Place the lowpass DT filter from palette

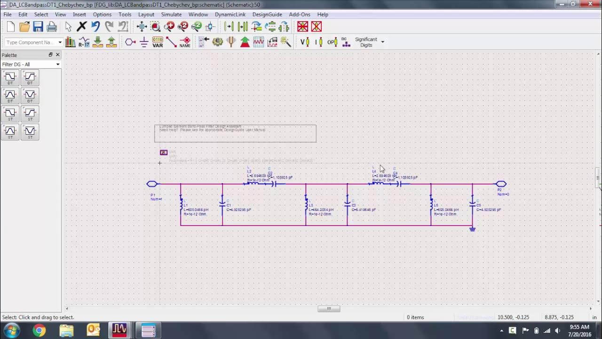[x=10, y=78]
